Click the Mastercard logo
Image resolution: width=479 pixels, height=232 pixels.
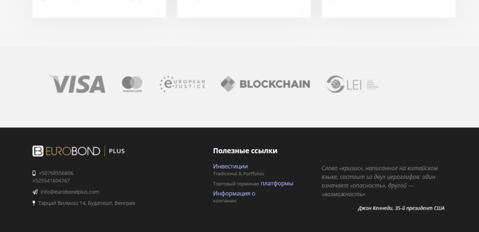click(132, 84)
